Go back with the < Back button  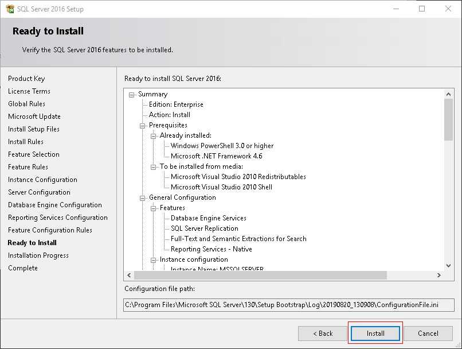[323, 334]
